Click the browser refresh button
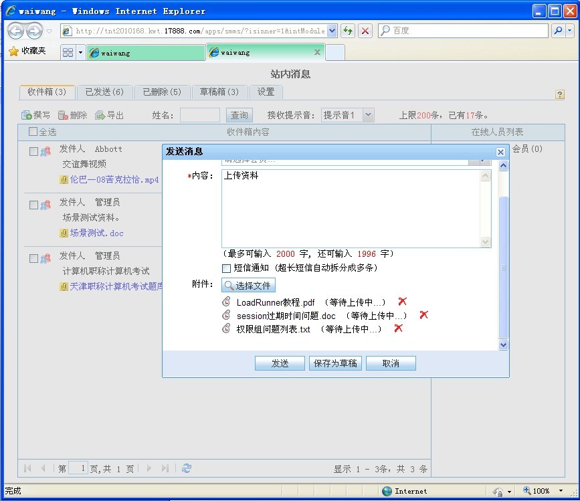580x501 pixels. coord(348,31)
